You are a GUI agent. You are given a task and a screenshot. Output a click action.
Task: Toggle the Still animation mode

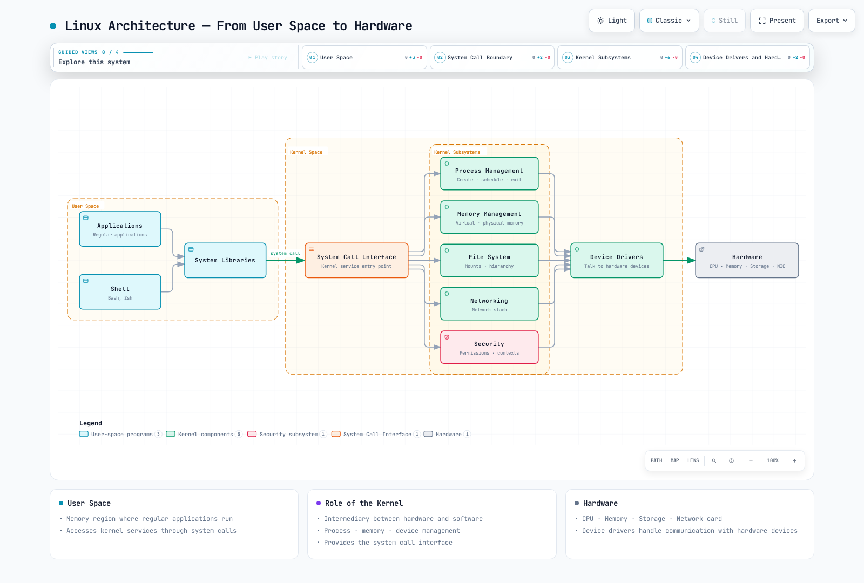coord(725,21)
